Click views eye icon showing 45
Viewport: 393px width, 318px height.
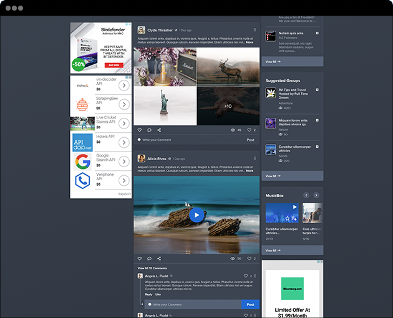pyautogui.click(x=233, y=130)
